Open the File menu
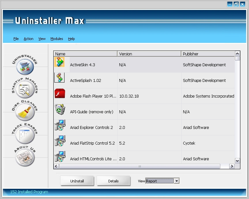The width and height of the screenshot is (249, 199). click(16, 39)
